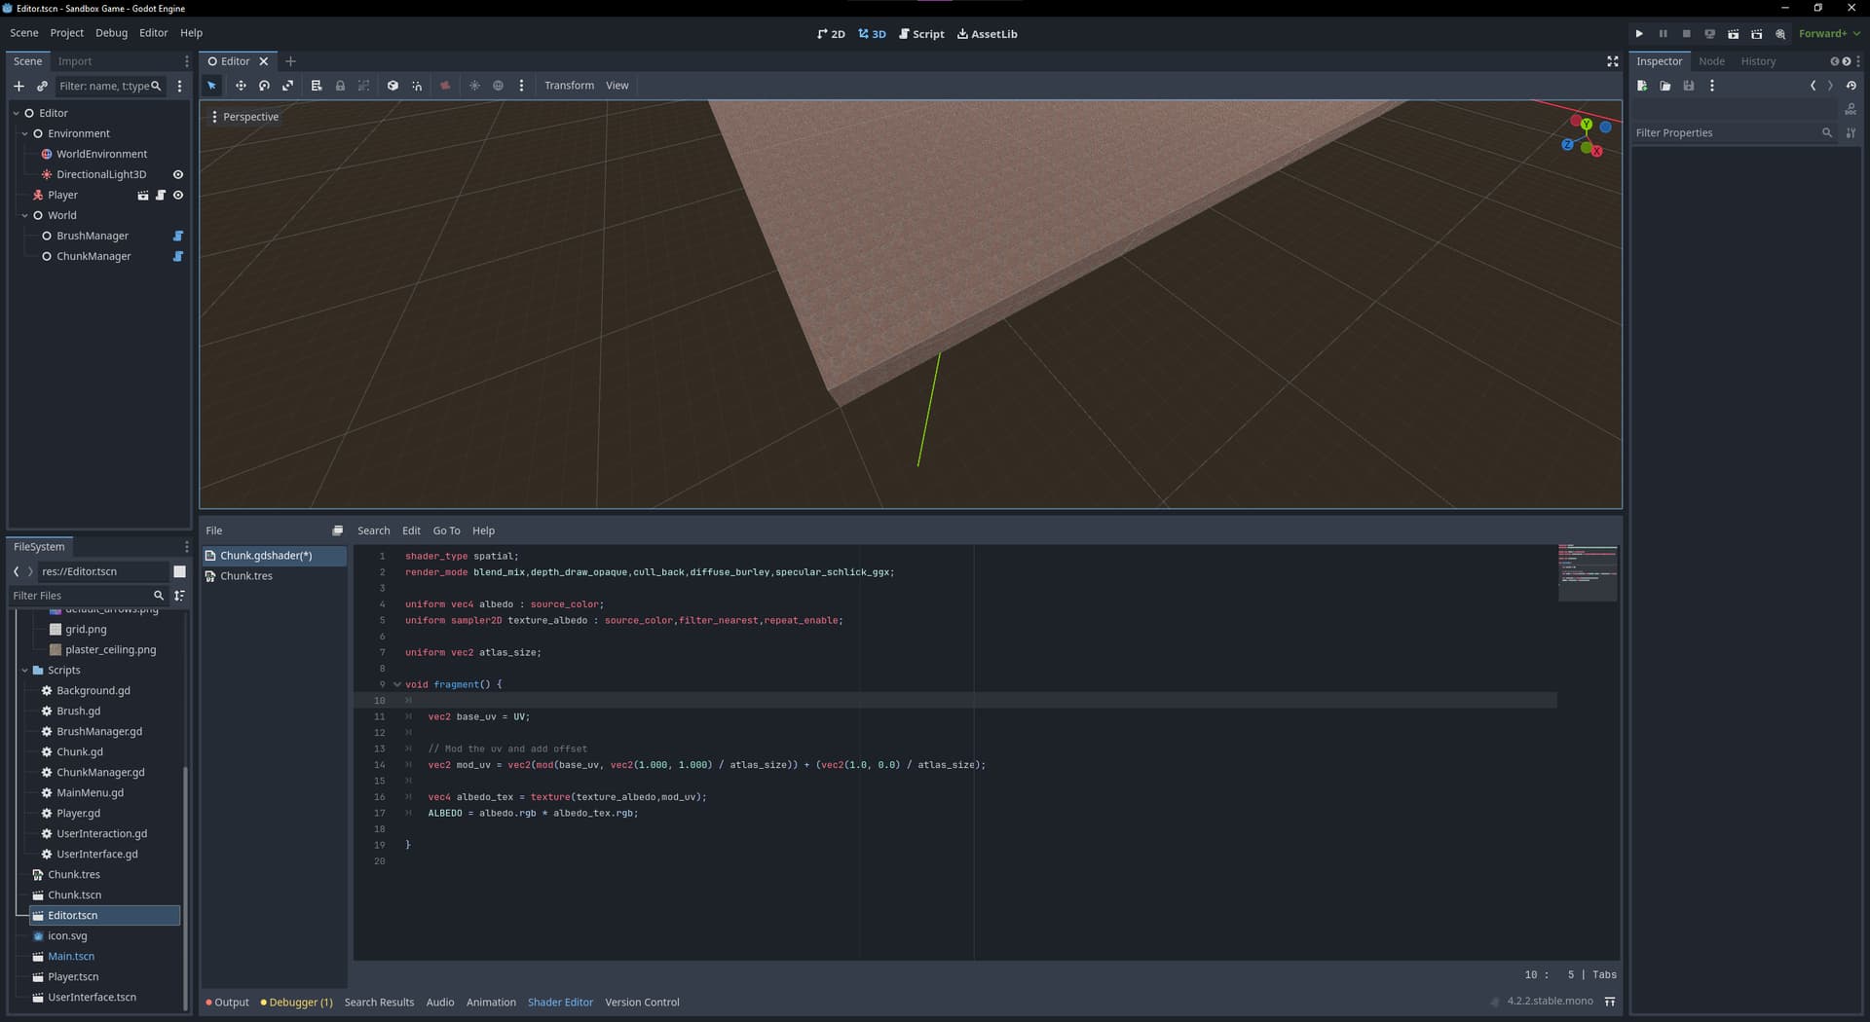Open the Go To menu in the shader editor
Screen dimensions: 1870x1022
pyautogui.click(x=446, y=530)
